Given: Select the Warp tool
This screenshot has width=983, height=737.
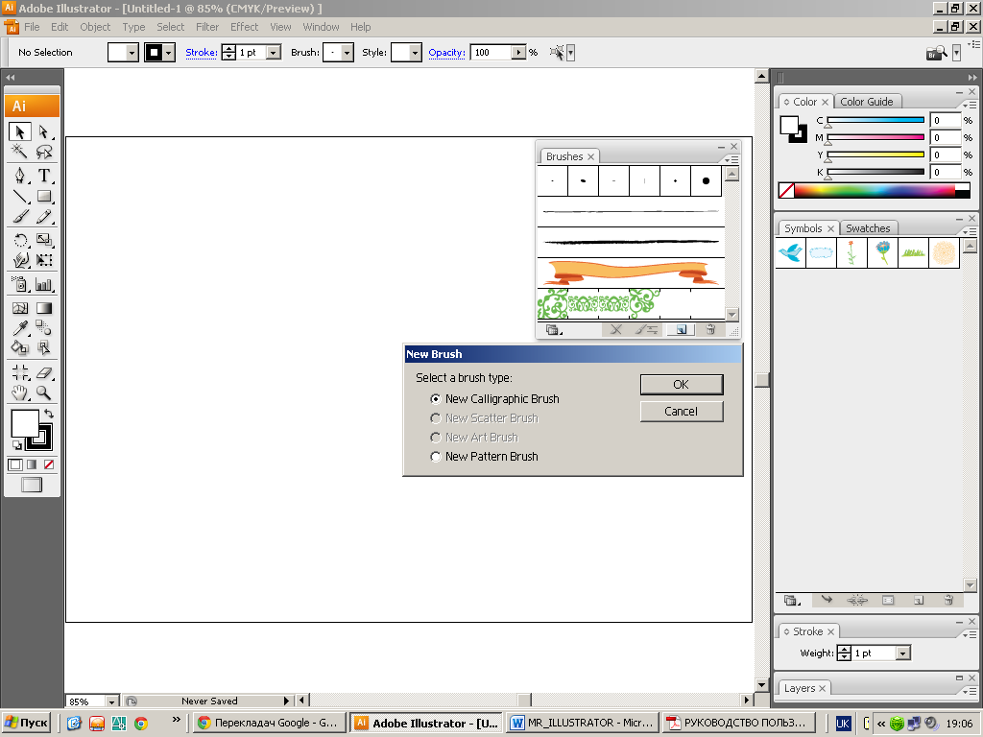Looking at the screenshot, I should (x=19, y=259).
